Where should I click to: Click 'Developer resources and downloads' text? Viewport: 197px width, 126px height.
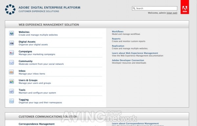(129, 63)
